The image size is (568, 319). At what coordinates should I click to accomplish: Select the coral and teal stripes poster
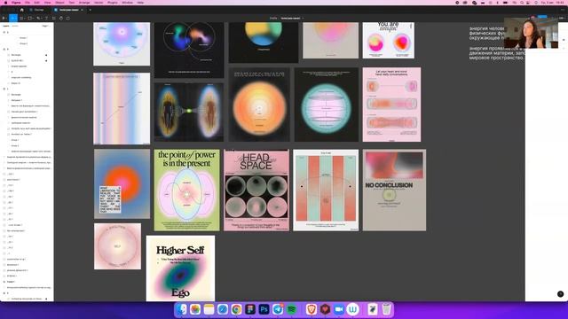tap(326, 190)
